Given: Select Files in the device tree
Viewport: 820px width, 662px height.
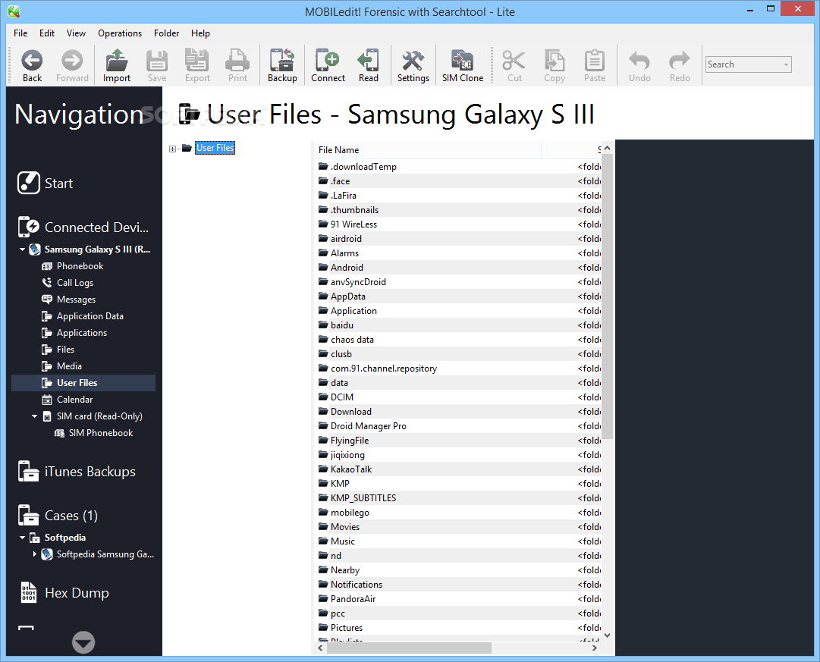Looking at the screenshot, I should pyautogui.click(x=65, y=350).
